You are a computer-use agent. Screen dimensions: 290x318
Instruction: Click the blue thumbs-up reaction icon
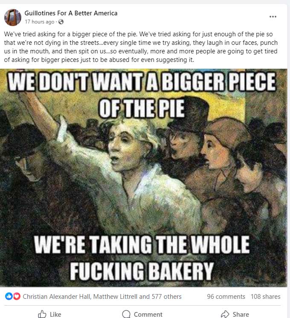(9, 296)
